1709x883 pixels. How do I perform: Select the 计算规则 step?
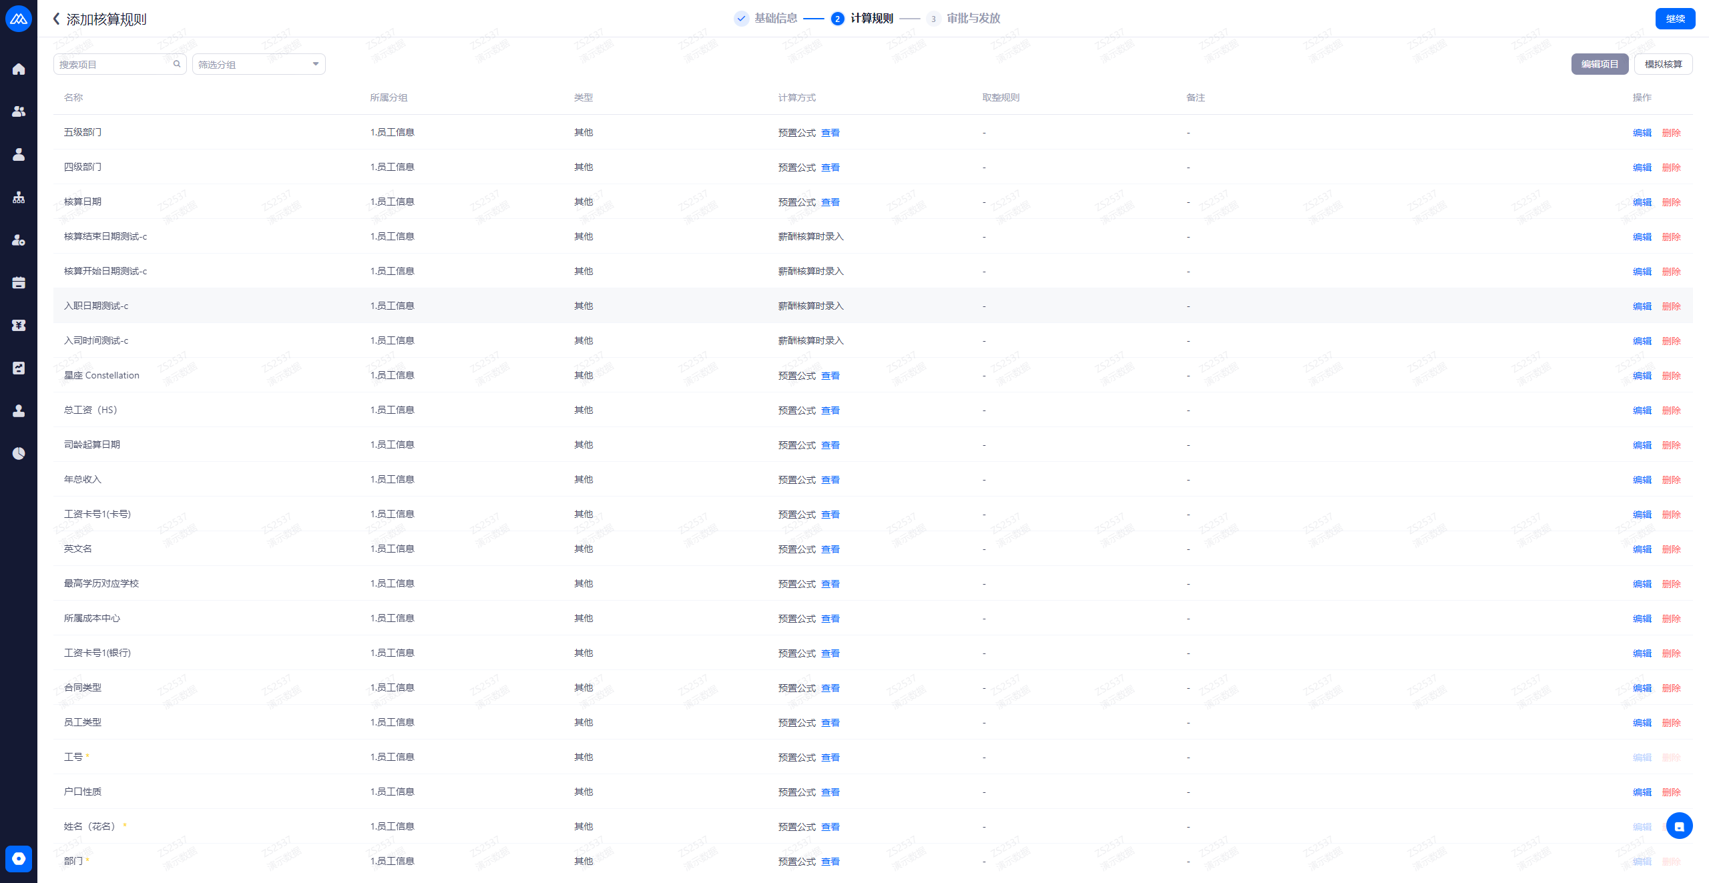coord(862,18)
